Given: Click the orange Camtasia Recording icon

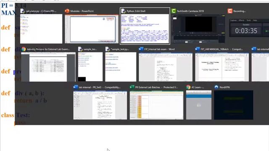Looking at the screenshot, I should coord(230,11).
